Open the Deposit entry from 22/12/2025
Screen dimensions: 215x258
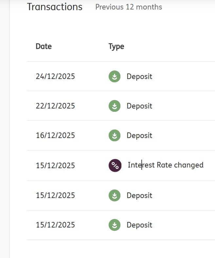pyautogui.click(x=139, y=106)
